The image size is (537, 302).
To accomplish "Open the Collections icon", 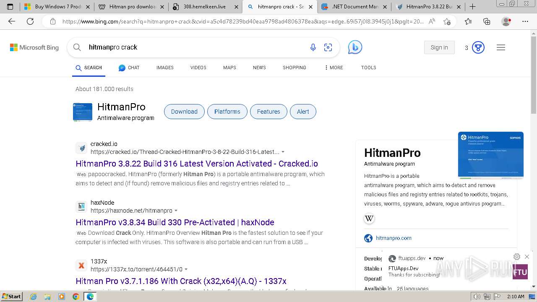I will (487, 21).
